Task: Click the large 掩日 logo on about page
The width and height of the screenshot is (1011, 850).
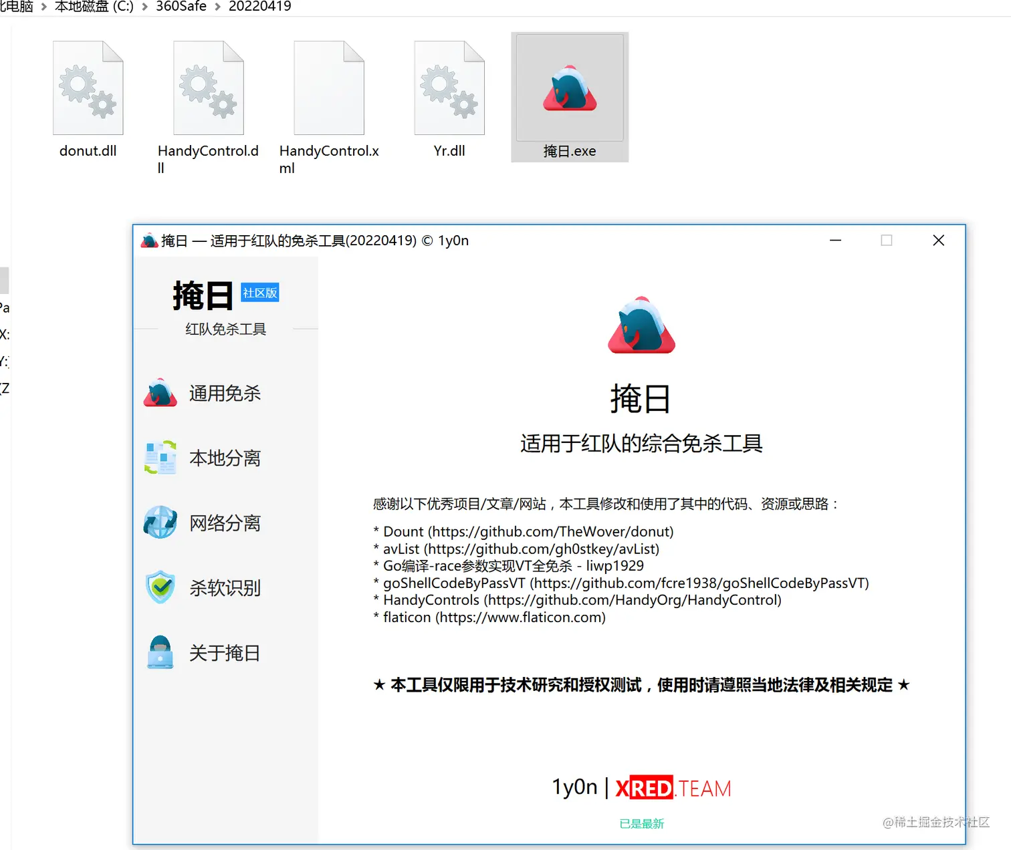Action: [641, 325]
